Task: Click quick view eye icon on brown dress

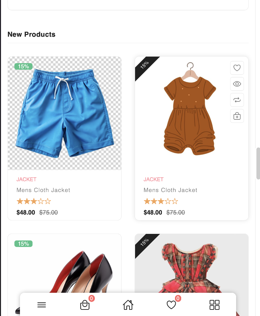Action: (x=237, y=84)
